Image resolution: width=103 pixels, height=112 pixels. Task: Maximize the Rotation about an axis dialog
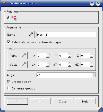click(x=92, y=3)
